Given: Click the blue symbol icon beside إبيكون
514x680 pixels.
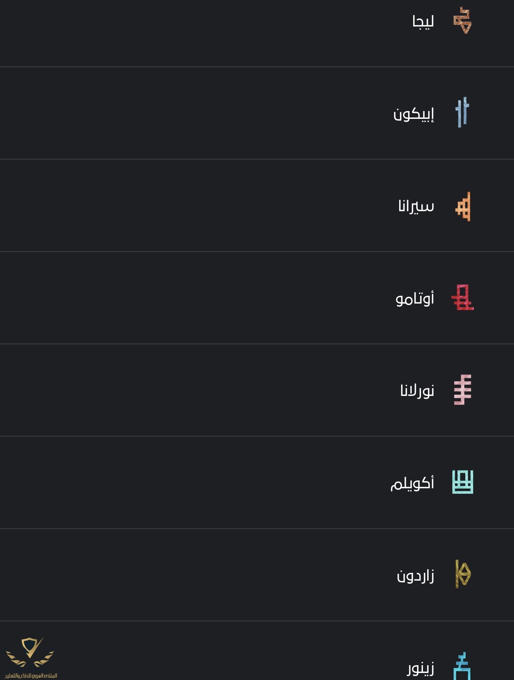Looking at the screenshot, I should (x=462, y=113).
